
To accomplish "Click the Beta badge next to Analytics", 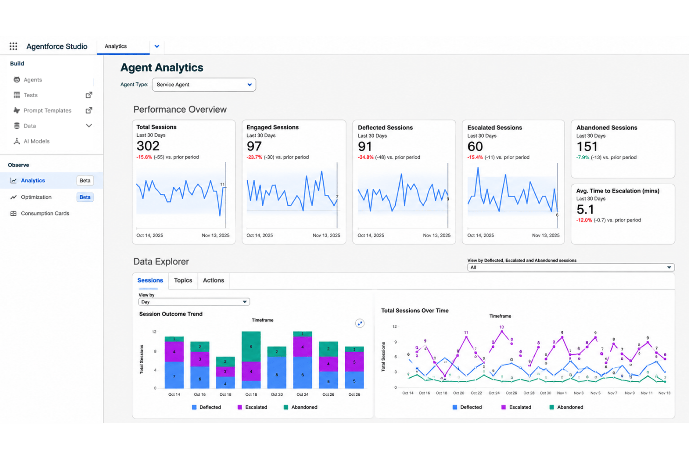I will coord(85,180).
